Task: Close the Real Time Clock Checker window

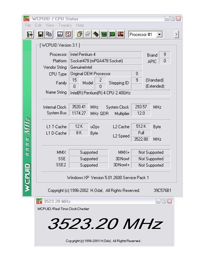Action: tap(169, 201)
